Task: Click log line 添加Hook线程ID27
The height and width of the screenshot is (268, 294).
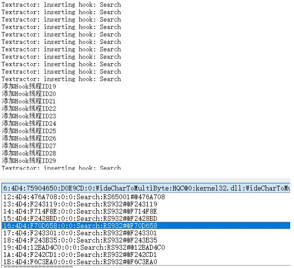Action: coord(29,146)
